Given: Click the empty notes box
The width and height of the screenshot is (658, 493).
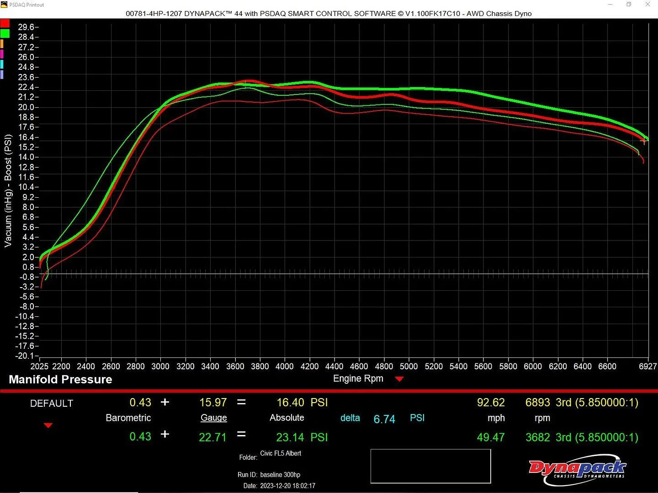Looking at the screenshot, I should tap(430, 466).
